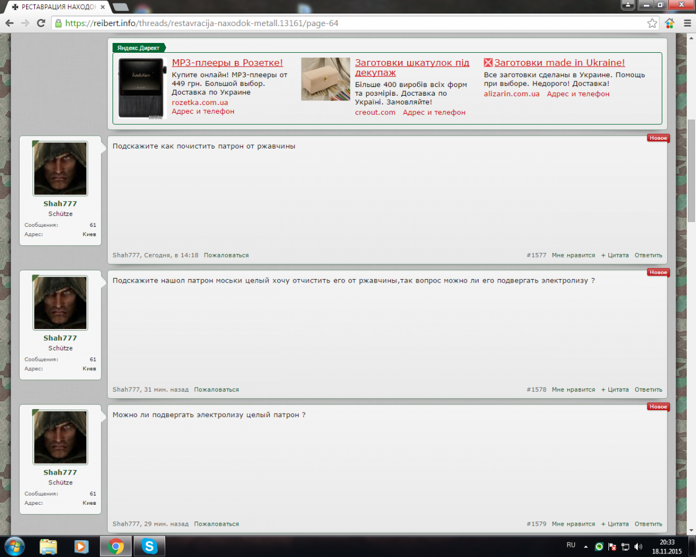Viewport: 696px width, 557px height.
Task: Click username Shah777 under third avatar
Action: (x=60, y=472)
